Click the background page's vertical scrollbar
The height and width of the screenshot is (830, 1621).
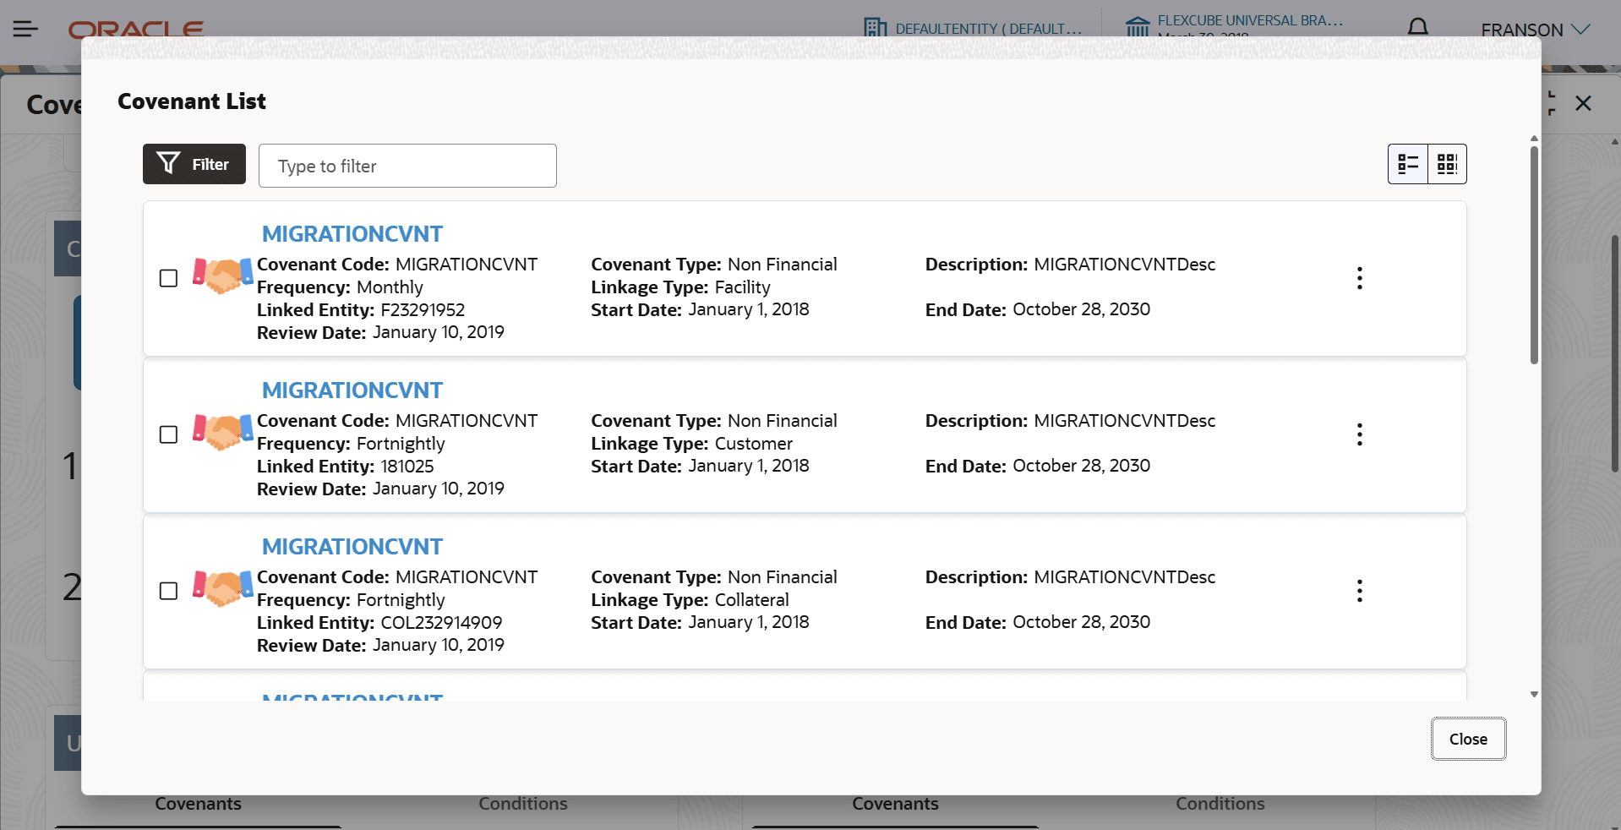click(1615, 353)
